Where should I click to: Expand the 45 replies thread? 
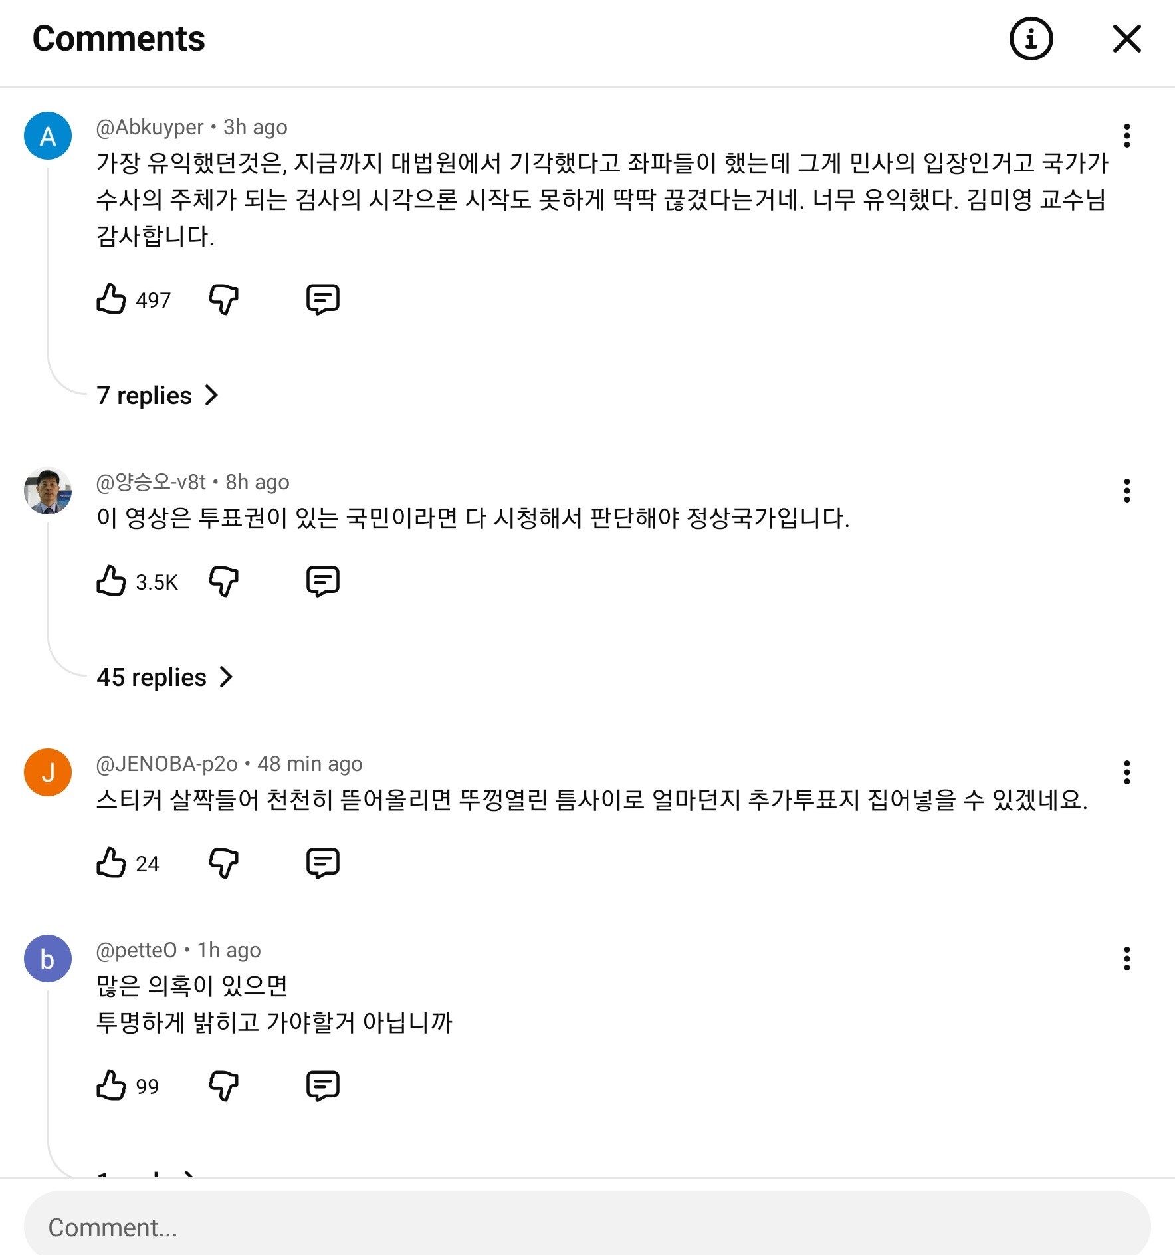click(164, 677)
